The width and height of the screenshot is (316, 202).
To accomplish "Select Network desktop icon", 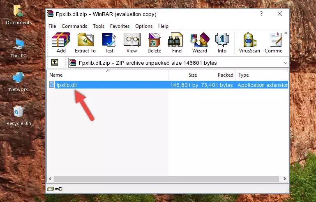I will pos(18,82).
